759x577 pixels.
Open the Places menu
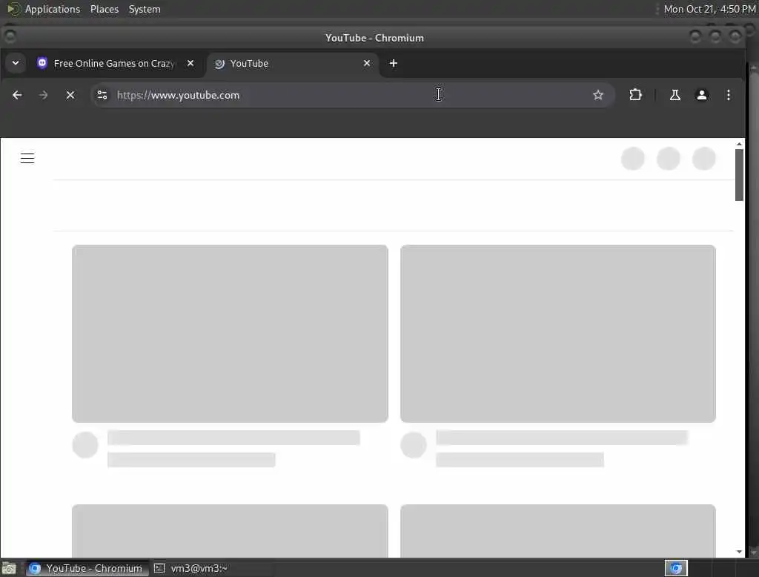(104, 9)
